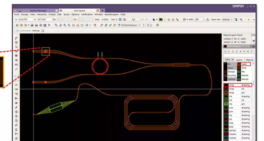Screen dimensions: 264x141
Task: Click the red X delete tool in left toolbar
Action: pyautogui.click(x=16, y=103)
